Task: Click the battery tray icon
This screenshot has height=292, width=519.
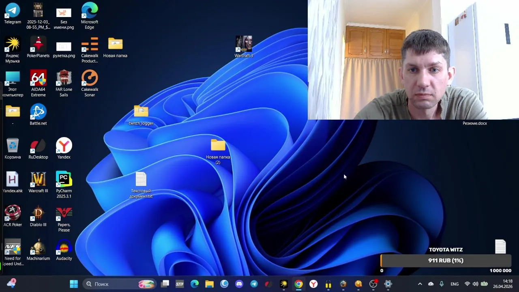Action: click(484, 284)
